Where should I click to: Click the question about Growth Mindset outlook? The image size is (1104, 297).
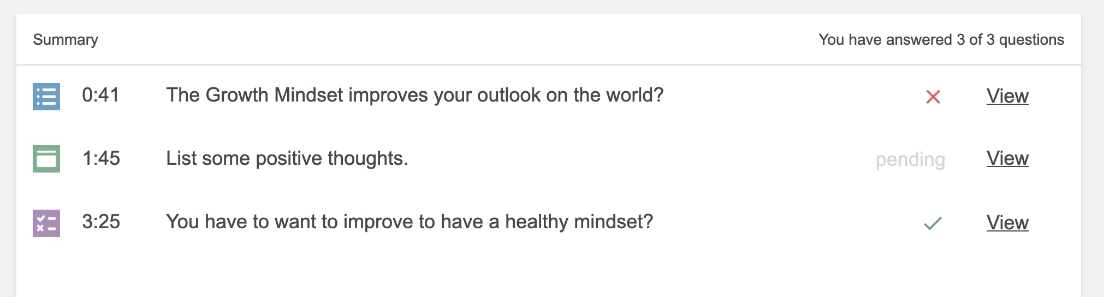[x=415, y=95]
